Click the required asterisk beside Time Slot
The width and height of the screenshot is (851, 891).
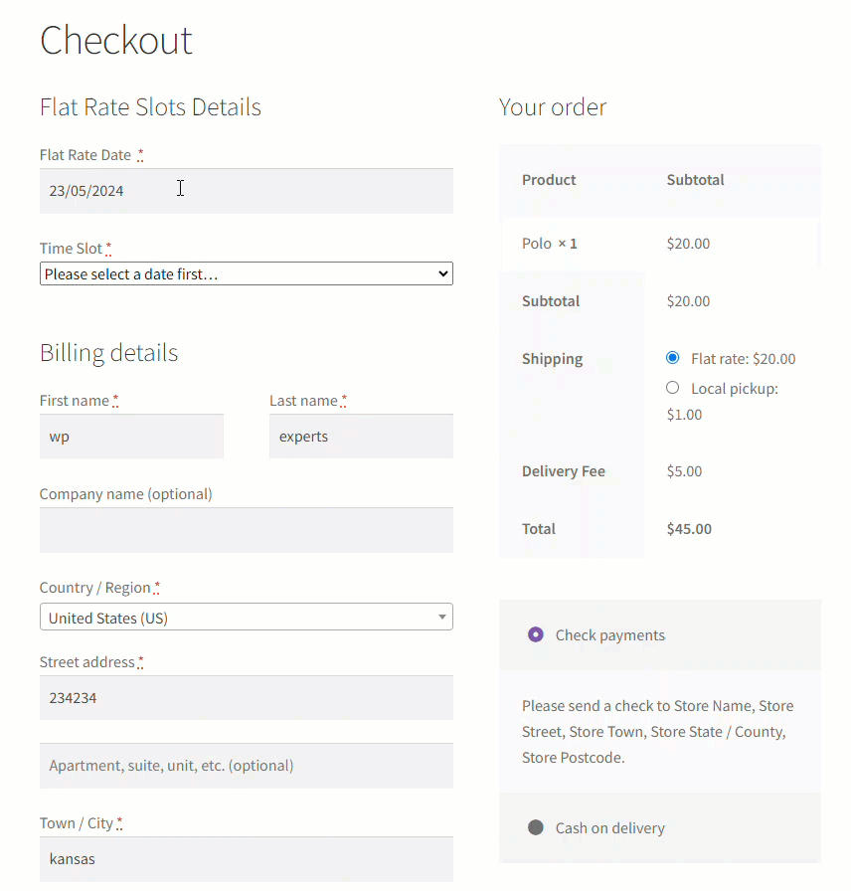[106, 247]
